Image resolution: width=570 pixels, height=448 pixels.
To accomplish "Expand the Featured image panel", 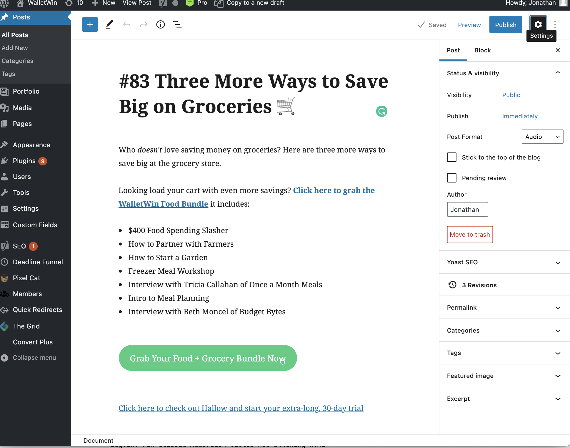I will (504, 376).
